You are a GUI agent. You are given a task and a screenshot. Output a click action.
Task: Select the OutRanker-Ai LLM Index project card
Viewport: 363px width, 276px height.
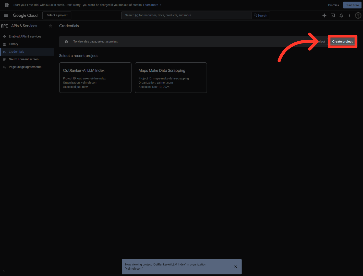95,78
